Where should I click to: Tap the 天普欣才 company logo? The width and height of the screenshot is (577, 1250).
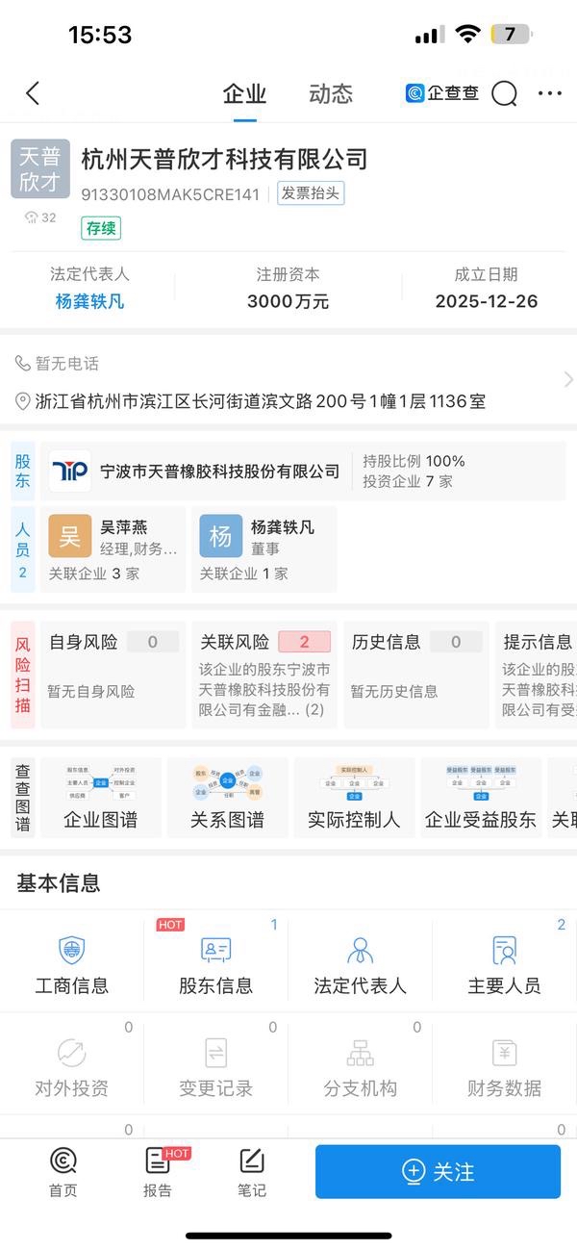click(x=40, y=169)
